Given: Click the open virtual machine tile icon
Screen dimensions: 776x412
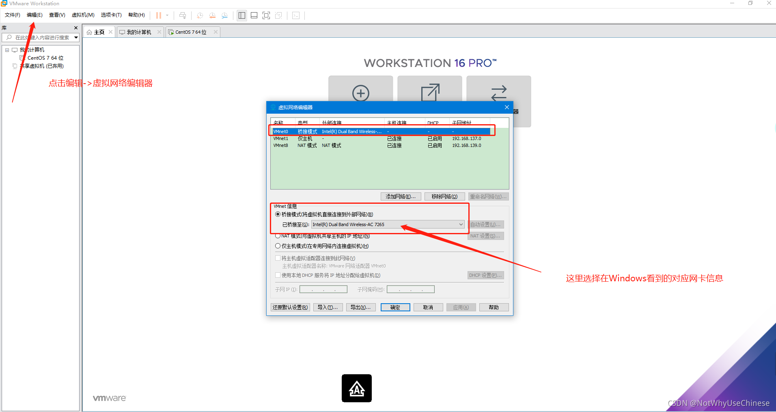Looking at the screenshot, I should click(x=430, y=93).
